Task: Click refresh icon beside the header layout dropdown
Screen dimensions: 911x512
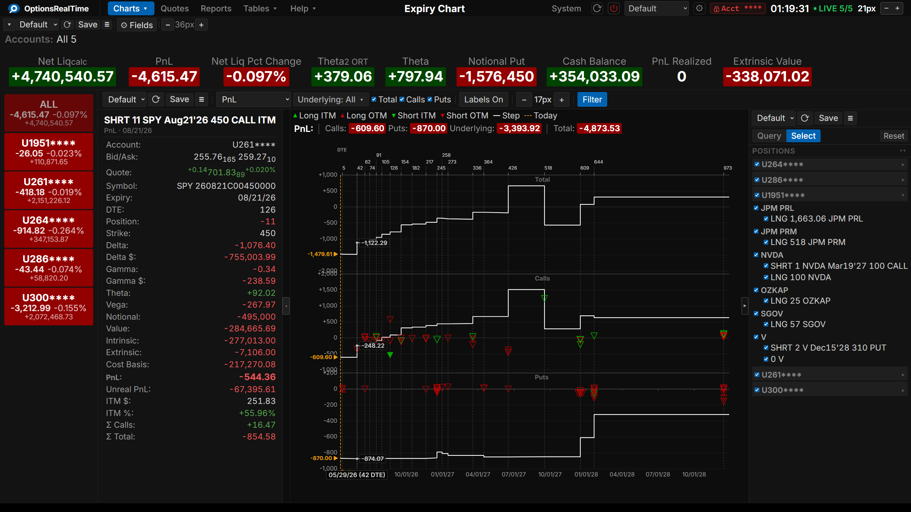Action: [67, 25]
